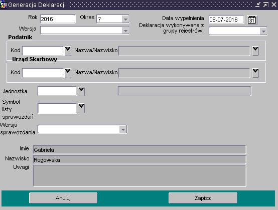Expand the Wersja sprawozdania dropdown
278x210 pixels.
[123, 129]
